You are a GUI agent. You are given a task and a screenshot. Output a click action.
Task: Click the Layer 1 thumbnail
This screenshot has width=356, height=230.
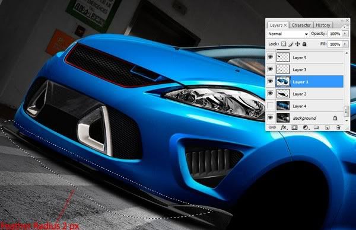(283, 81)
